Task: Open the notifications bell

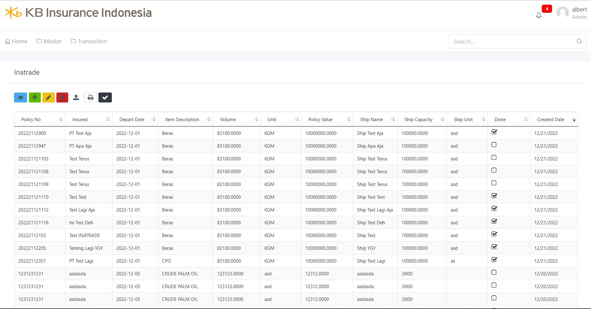Action: click(x=539, y=15)
